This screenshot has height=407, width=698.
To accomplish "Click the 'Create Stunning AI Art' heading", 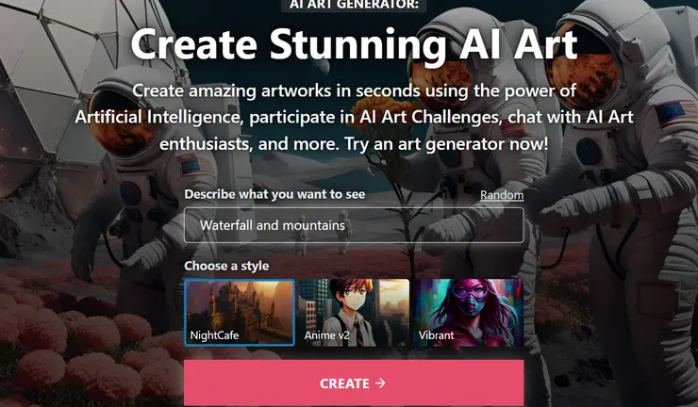I will 354,44.
